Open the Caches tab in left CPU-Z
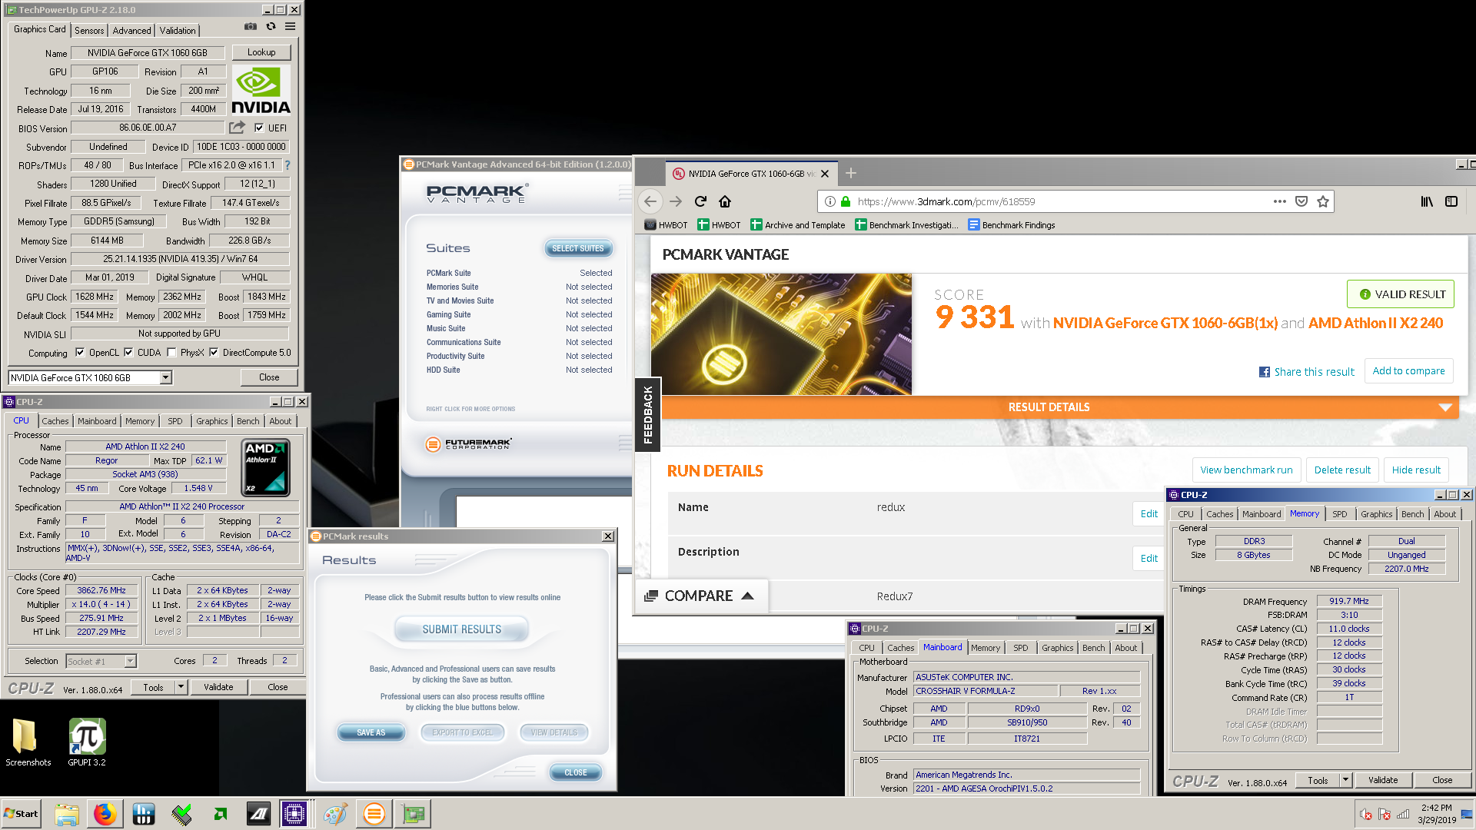This screenshot has height=830, width=1476. [x=55, y=421]
